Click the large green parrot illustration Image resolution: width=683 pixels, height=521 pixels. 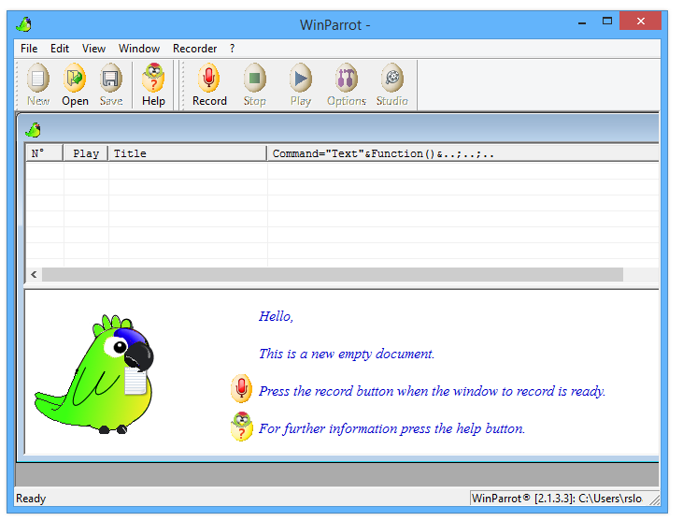point(94,374)
